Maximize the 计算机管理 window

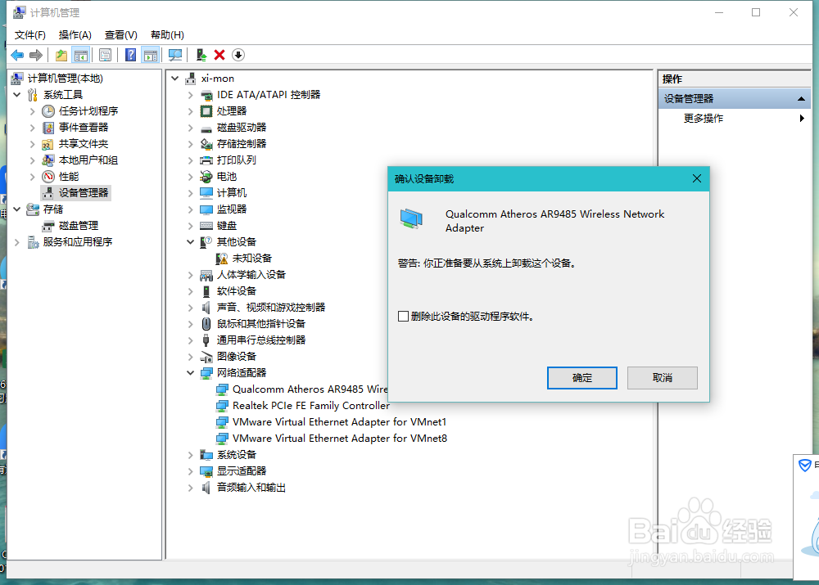tap(756, 12)
